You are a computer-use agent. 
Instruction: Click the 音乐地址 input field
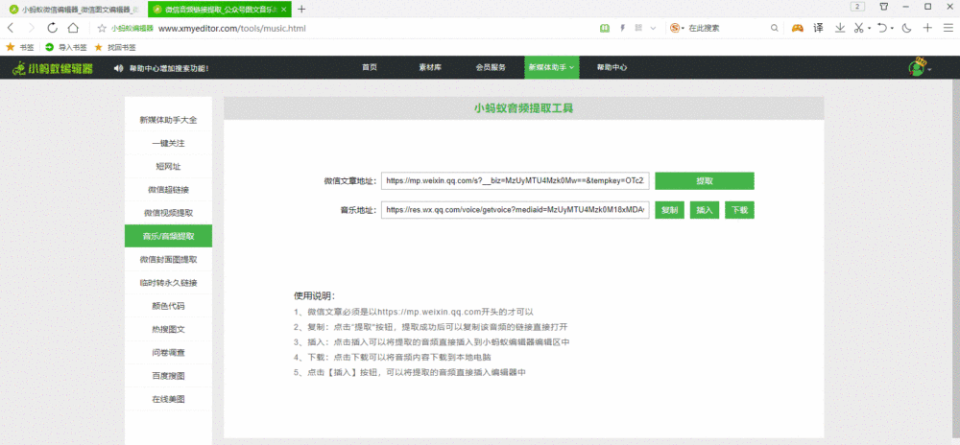click(515, 210)
